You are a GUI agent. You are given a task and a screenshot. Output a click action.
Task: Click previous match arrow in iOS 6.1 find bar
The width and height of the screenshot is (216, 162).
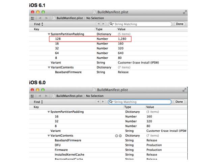tap(99, 24)
